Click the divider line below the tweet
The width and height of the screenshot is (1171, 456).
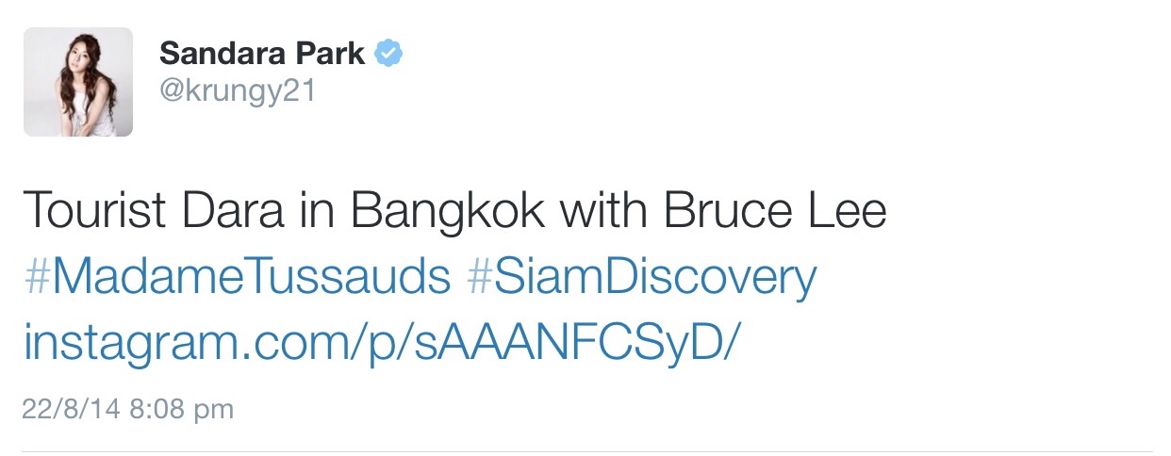coord(585,451)
